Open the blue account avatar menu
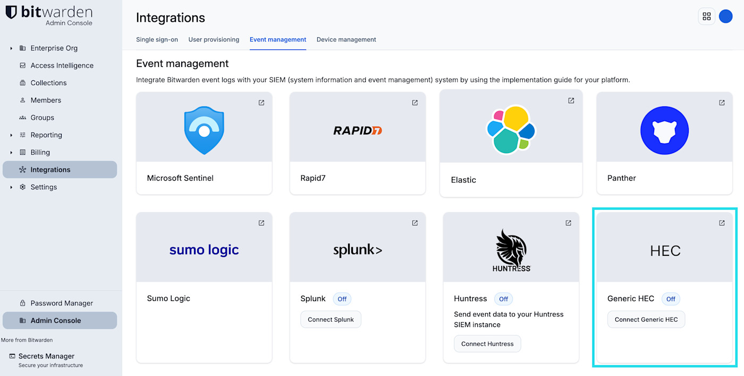The width and height of the screenshot is (744, 376). 725,16
